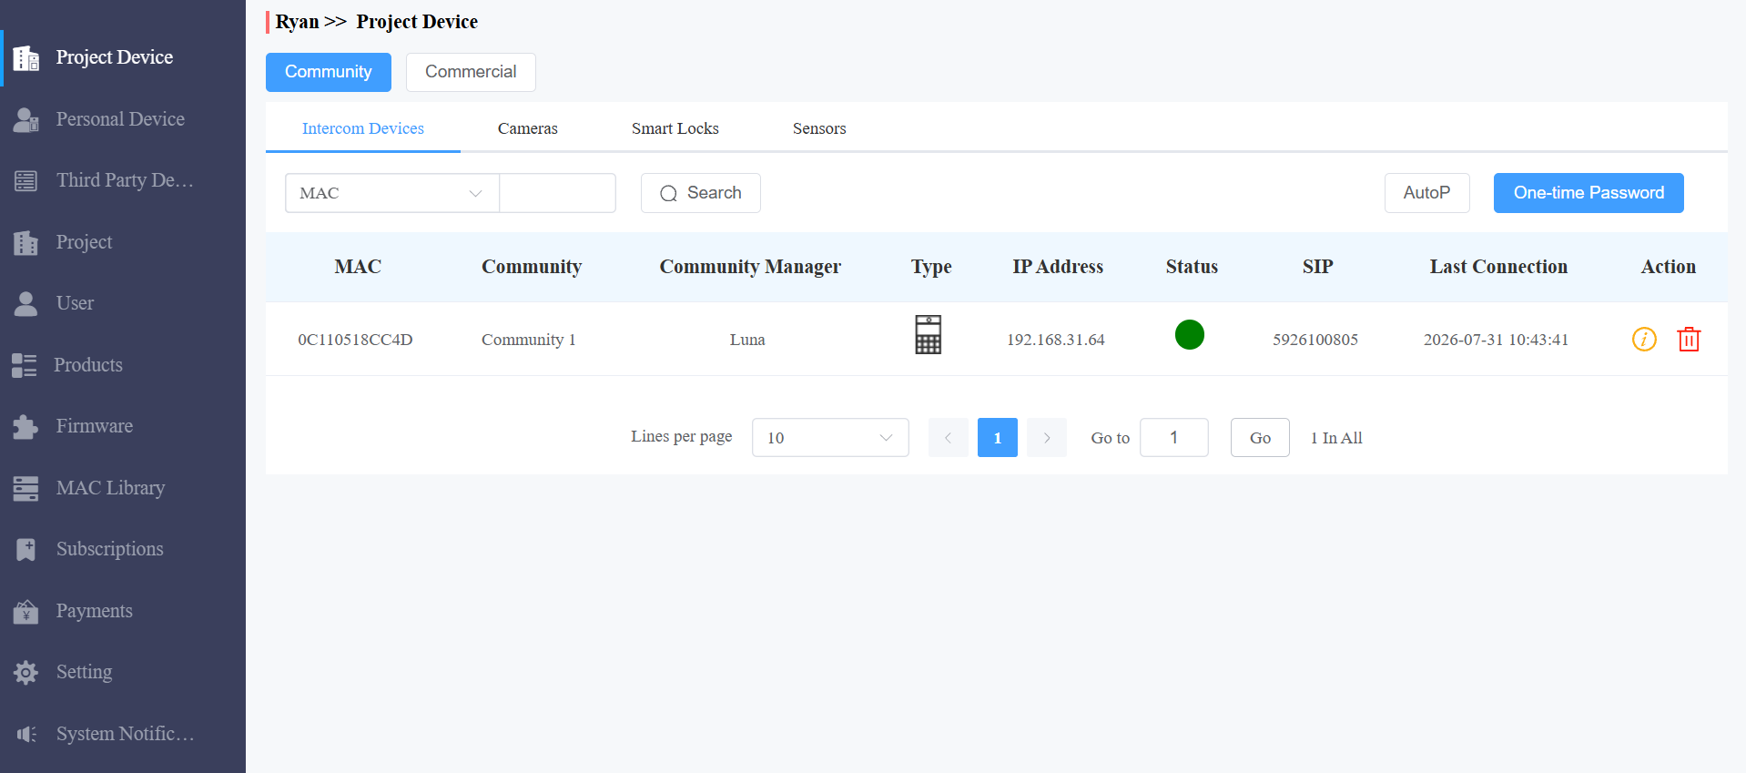Screen dimensions: 1746x773
Task: Click the green online status indicator
Action: tap(1190, 334)
